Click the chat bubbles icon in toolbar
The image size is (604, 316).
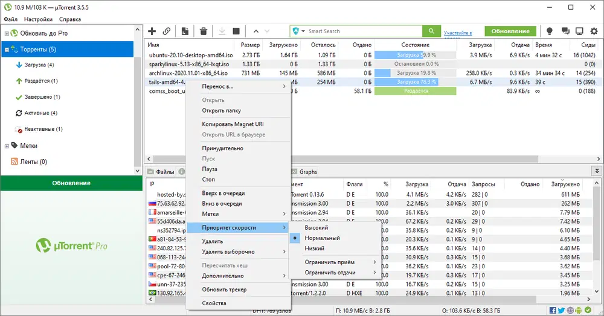click(x=565, y=31)
